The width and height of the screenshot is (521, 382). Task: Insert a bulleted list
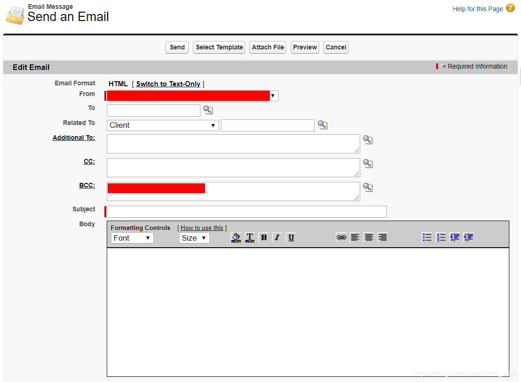pos(427,237)
